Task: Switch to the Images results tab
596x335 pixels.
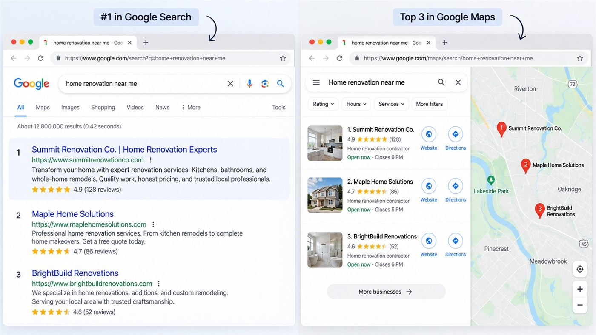Action: tap(70, 108)
